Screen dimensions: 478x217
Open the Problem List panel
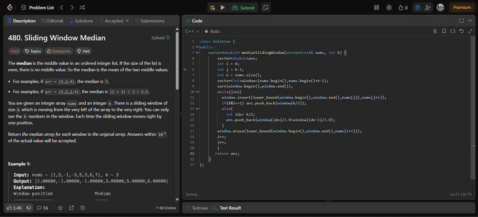(37, 8)
